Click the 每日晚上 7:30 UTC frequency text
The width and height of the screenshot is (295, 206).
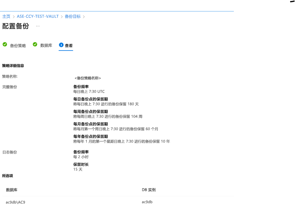pyautogui.click(x=89, y=92)
